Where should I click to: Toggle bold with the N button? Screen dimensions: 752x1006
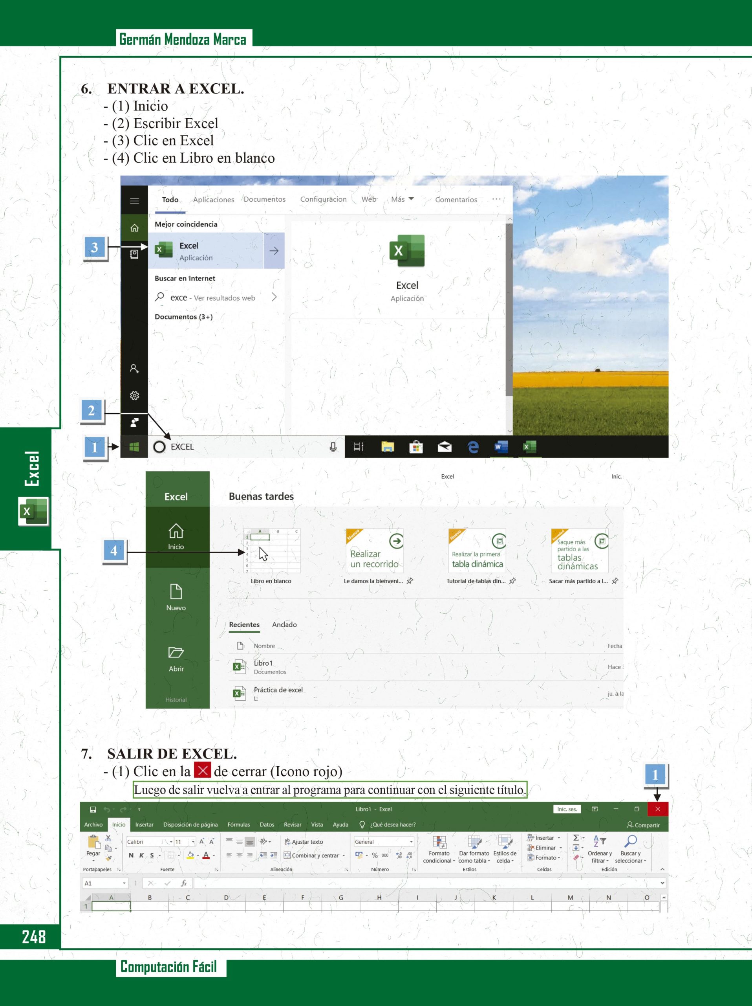click(x=131, y=855)
